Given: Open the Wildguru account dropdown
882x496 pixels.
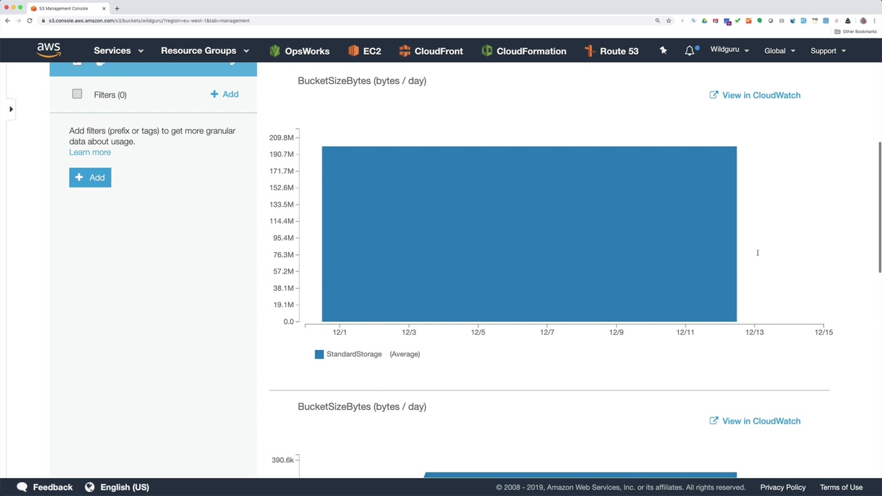Looking at the screenshot, I should click(x=730, y=50).
